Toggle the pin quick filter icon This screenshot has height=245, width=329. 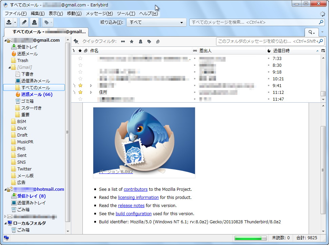[x=76, y=41]
